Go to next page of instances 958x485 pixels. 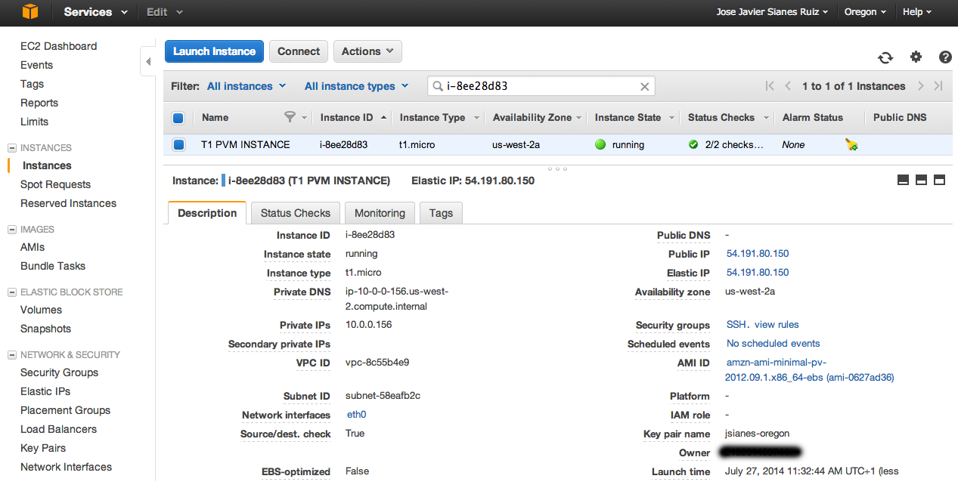tap(920, 86)
